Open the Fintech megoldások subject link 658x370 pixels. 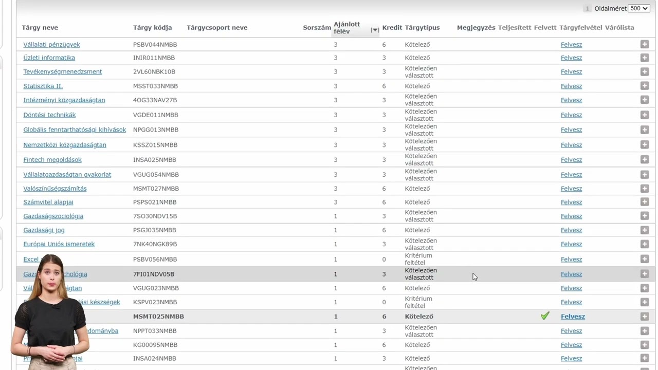click(x=52, y=159)
